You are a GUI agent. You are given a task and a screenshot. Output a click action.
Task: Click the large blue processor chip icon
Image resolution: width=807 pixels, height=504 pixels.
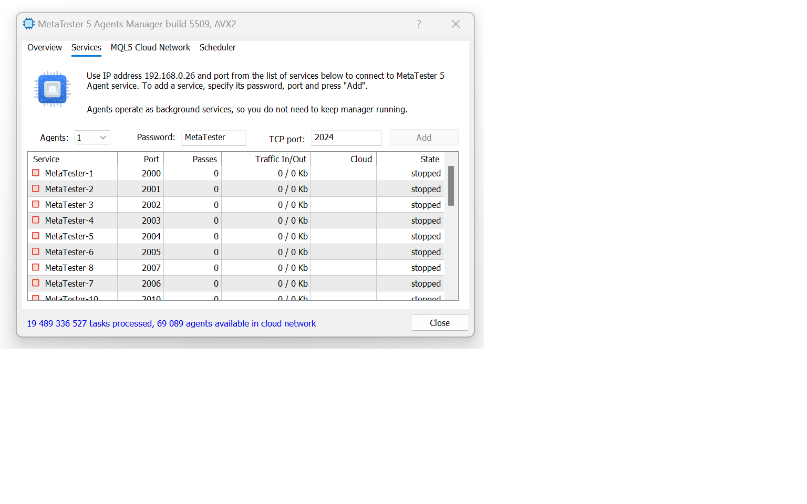tap(52, 89)
